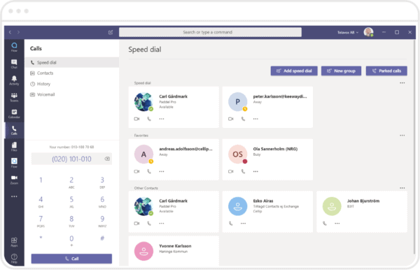
Task: Open the Zoom app in sidebar
Action: (14, 180)
